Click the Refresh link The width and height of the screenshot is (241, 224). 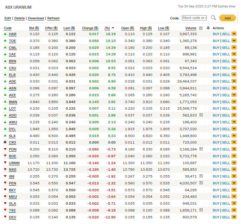(x=53, y=18)
